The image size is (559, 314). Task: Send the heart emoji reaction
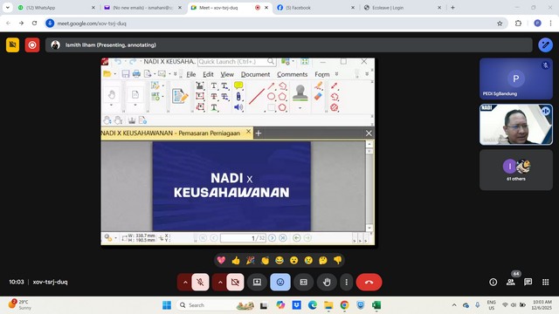click(221, 260)
